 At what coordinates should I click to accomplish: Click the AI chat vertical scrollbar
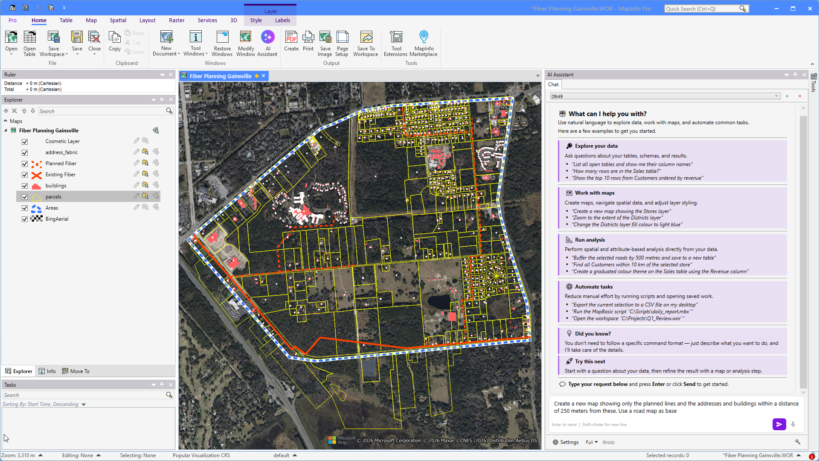803,252
